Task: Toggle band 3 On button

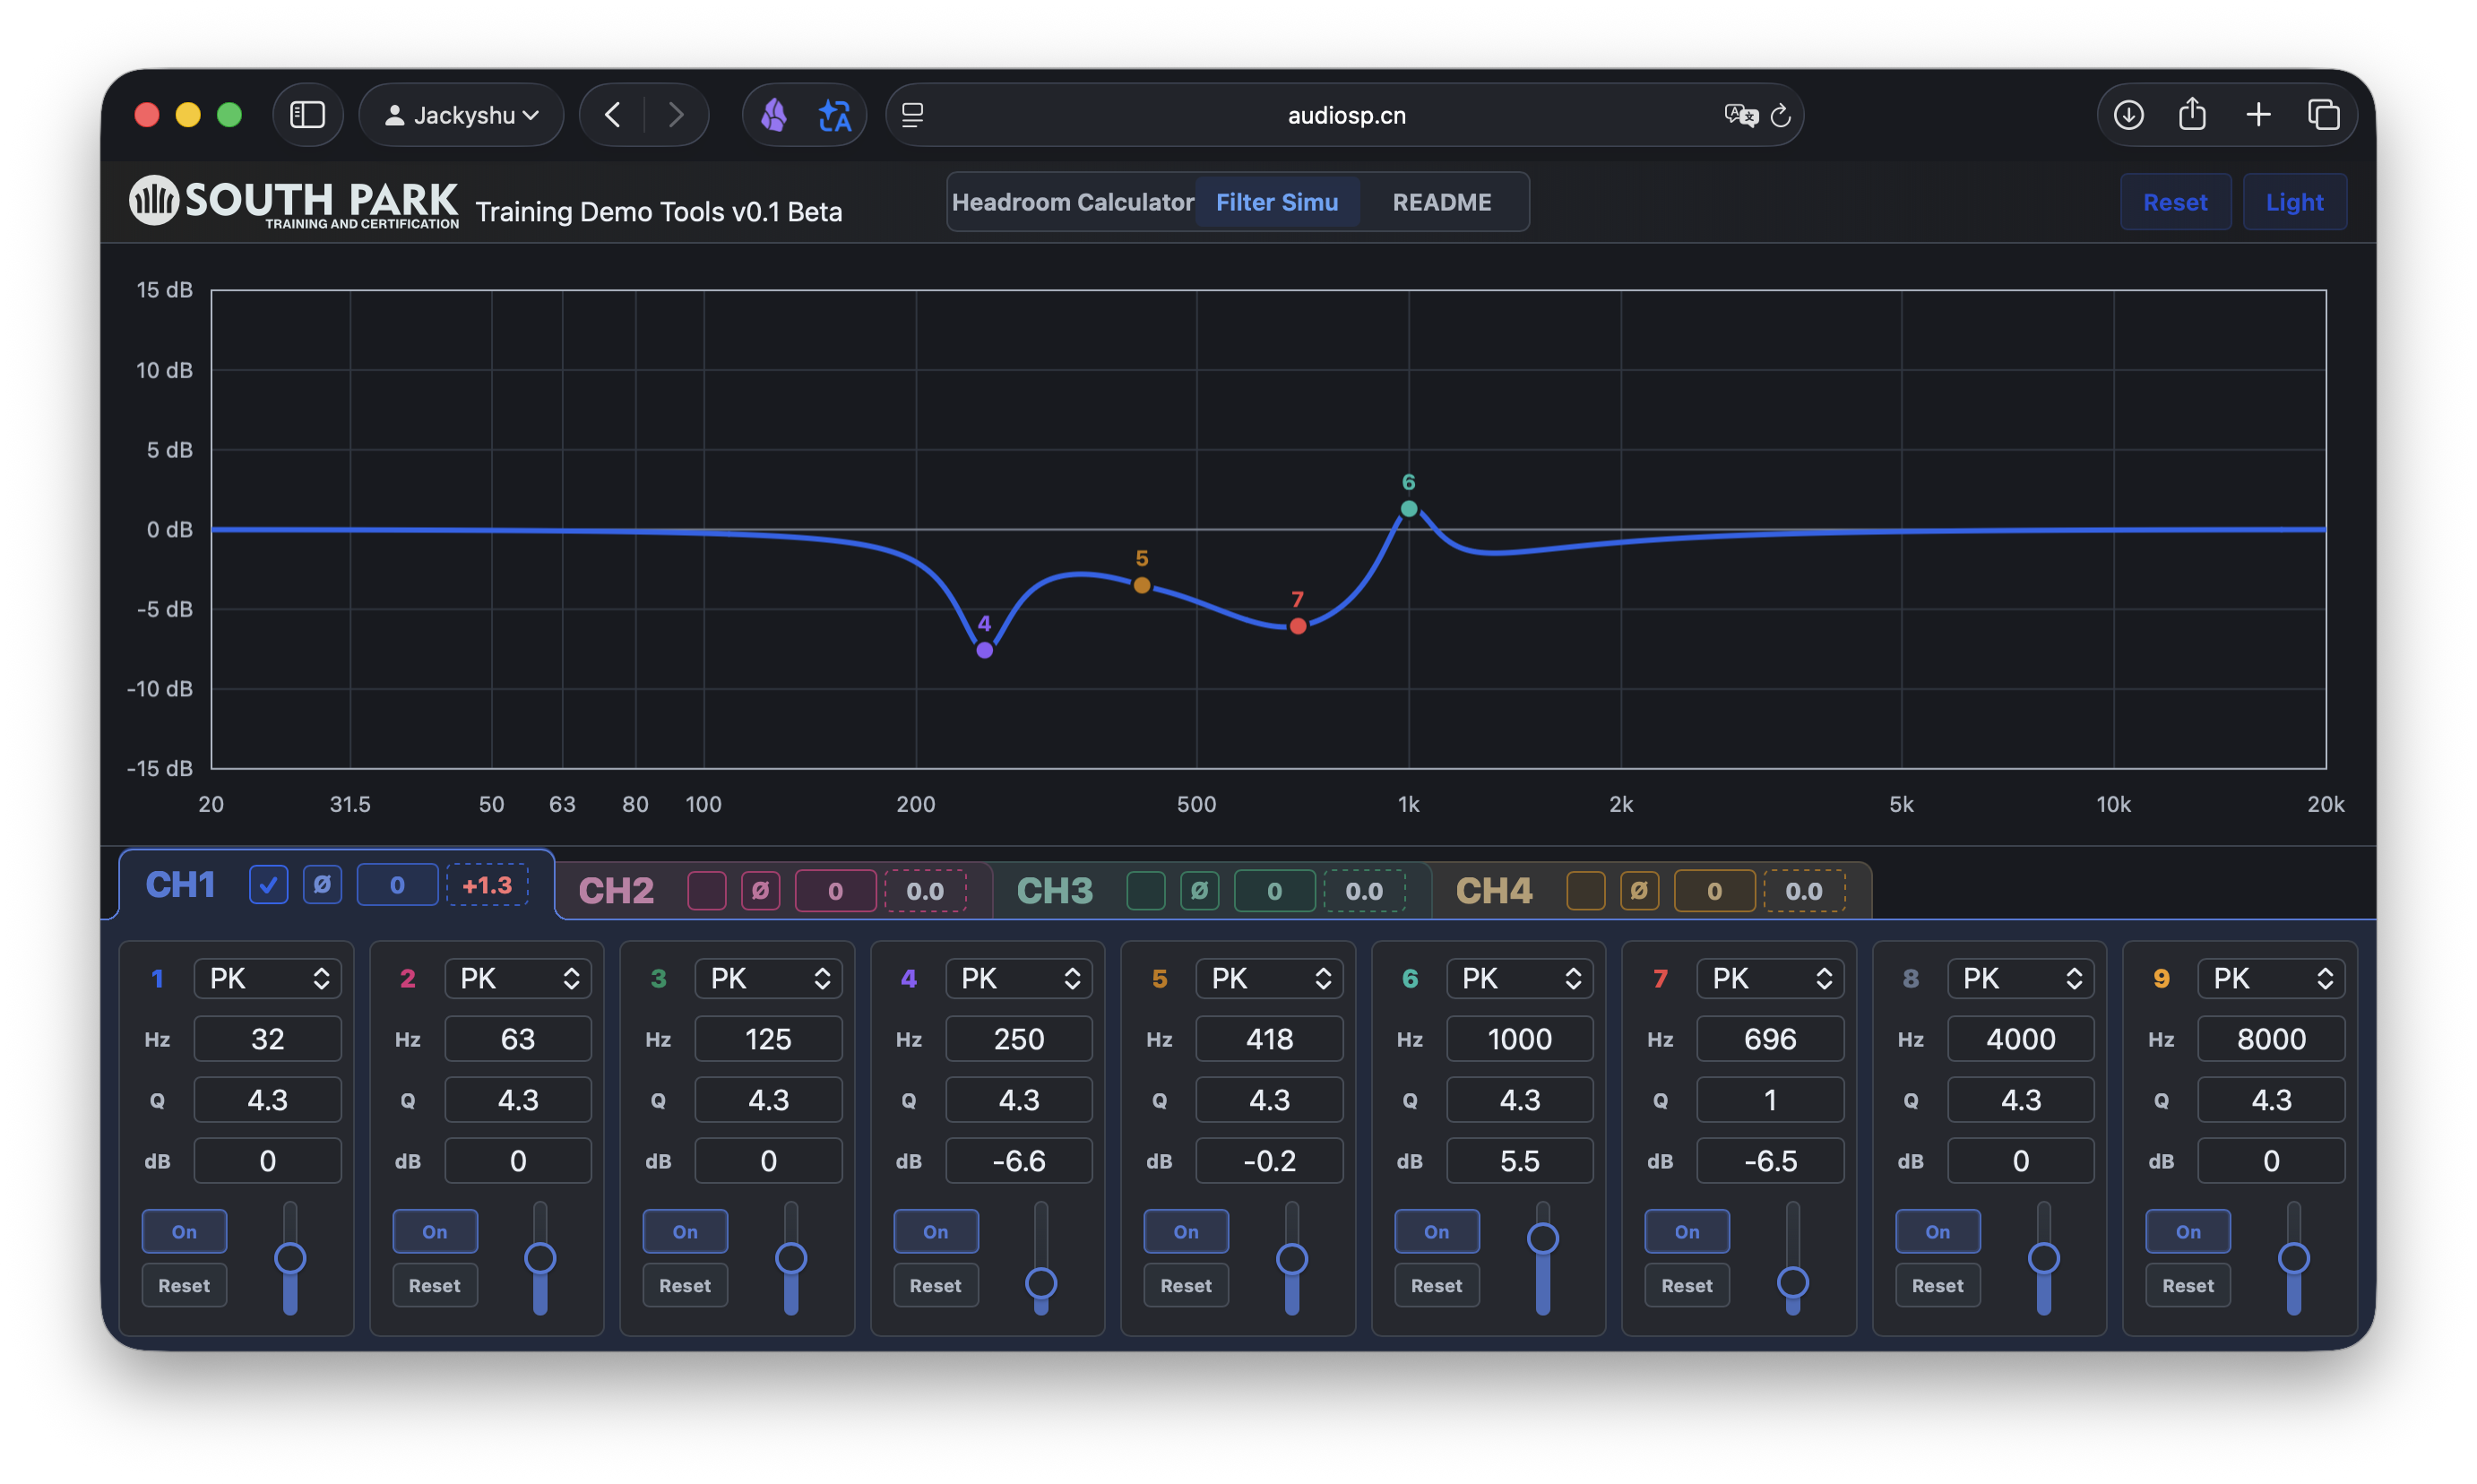Action: pos(685,1231)
